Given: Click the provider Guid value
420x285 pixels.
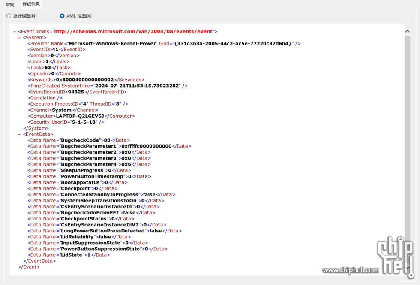Looking at the screenshot, I should pyautogui.click(x=233, y=43).
